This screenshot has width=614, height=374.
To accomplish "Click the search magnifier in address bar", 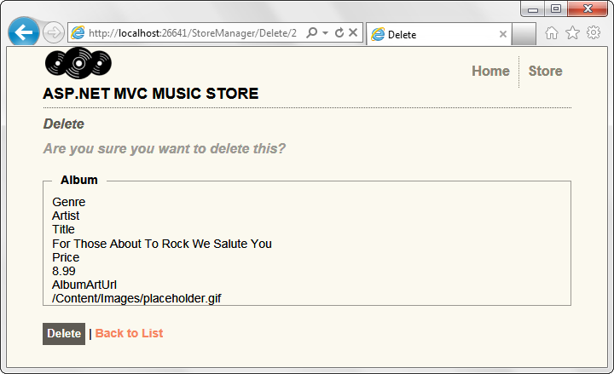I will click(311, 33).
